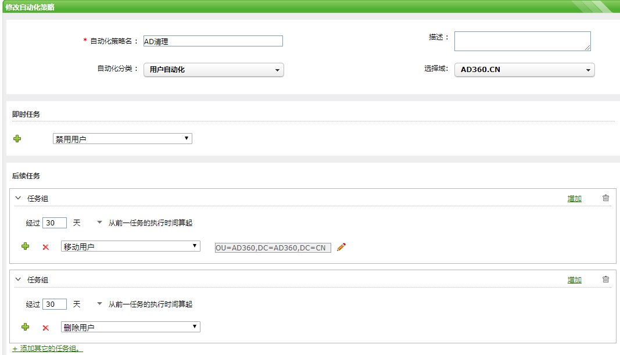Image resolution: width=620 pixels, height=355 pixels.
Task: Delete first 任务组 with trash icon
Action: coord(605,198)
